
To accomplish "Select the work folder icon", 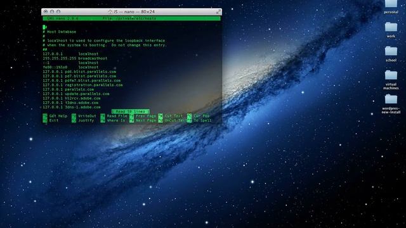I will [391, 27].
